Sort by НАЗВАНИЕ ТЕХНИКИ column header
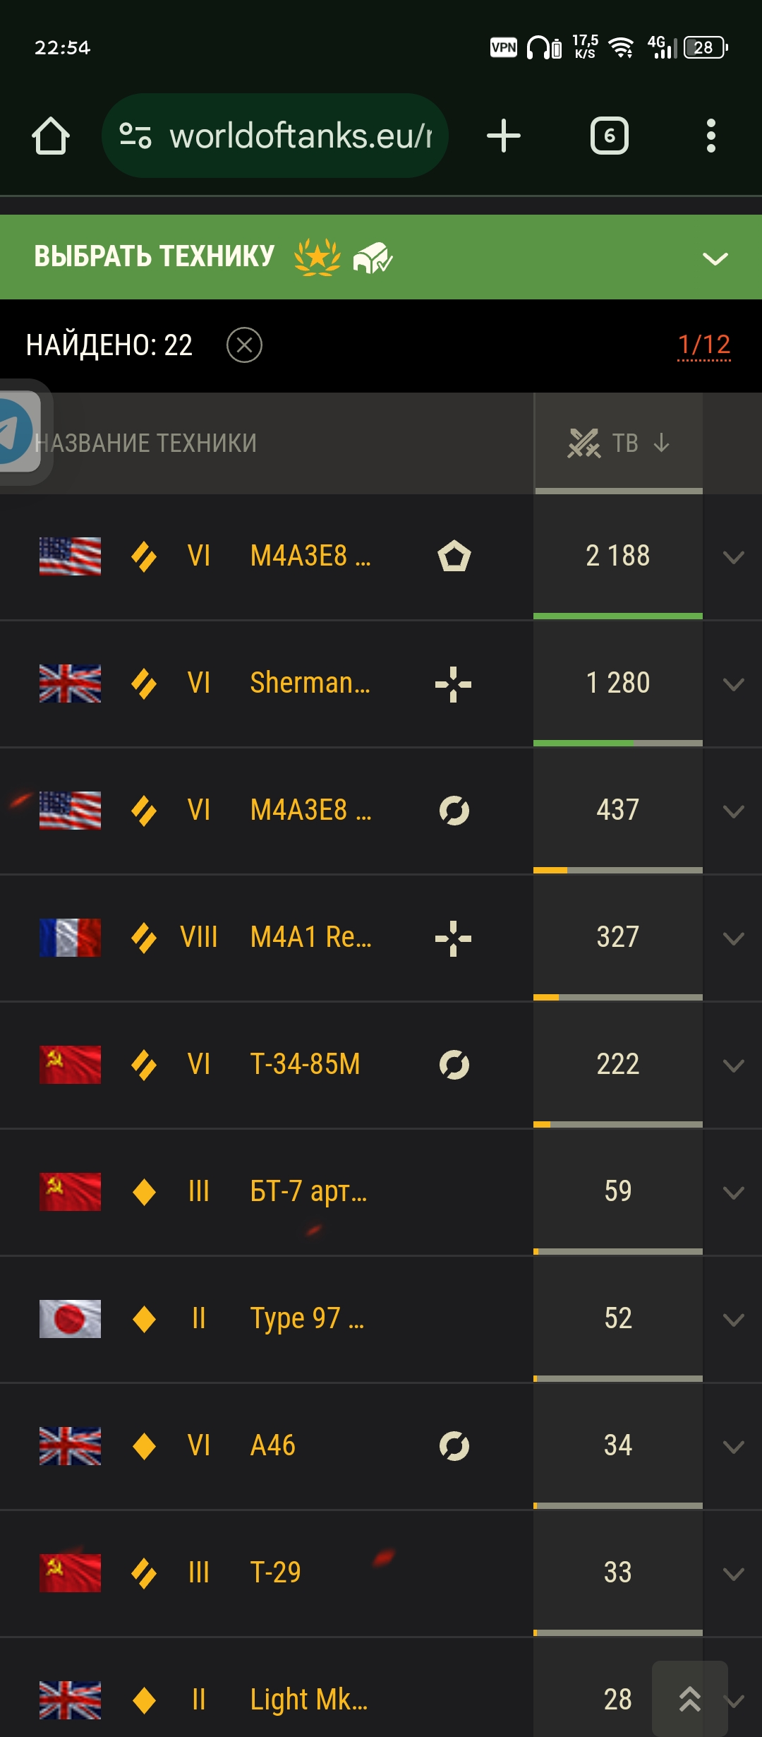The image size is (762, 1737). [146, 443]
